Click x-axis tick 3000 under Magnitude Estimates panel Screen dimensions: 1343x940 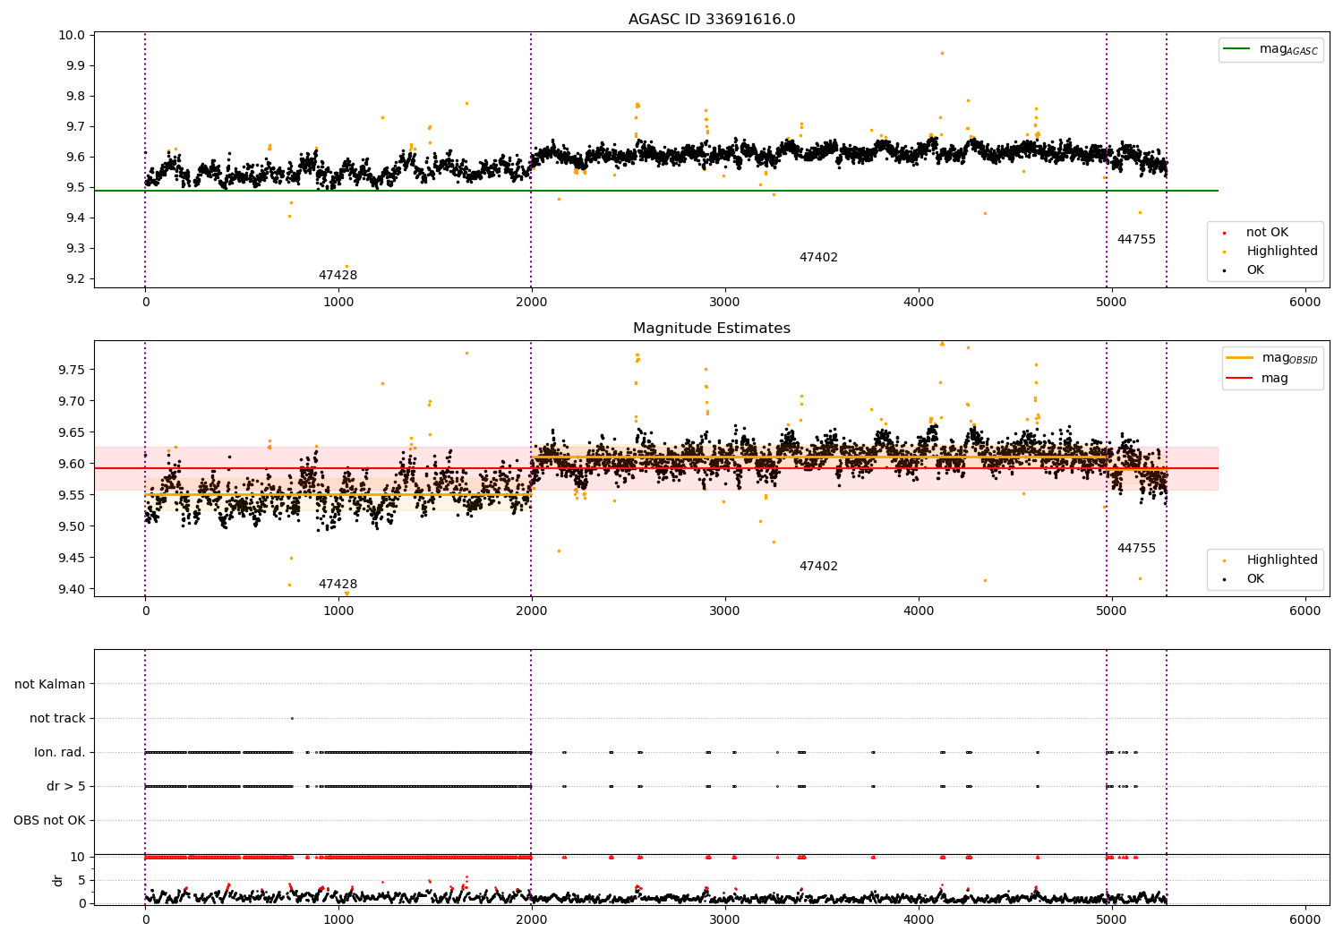point(724,611)
